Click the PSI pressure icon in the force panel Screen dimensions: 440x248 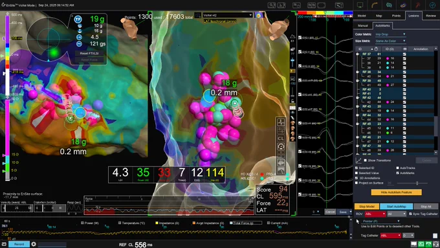pyautogui.click(x=79, y=44)
